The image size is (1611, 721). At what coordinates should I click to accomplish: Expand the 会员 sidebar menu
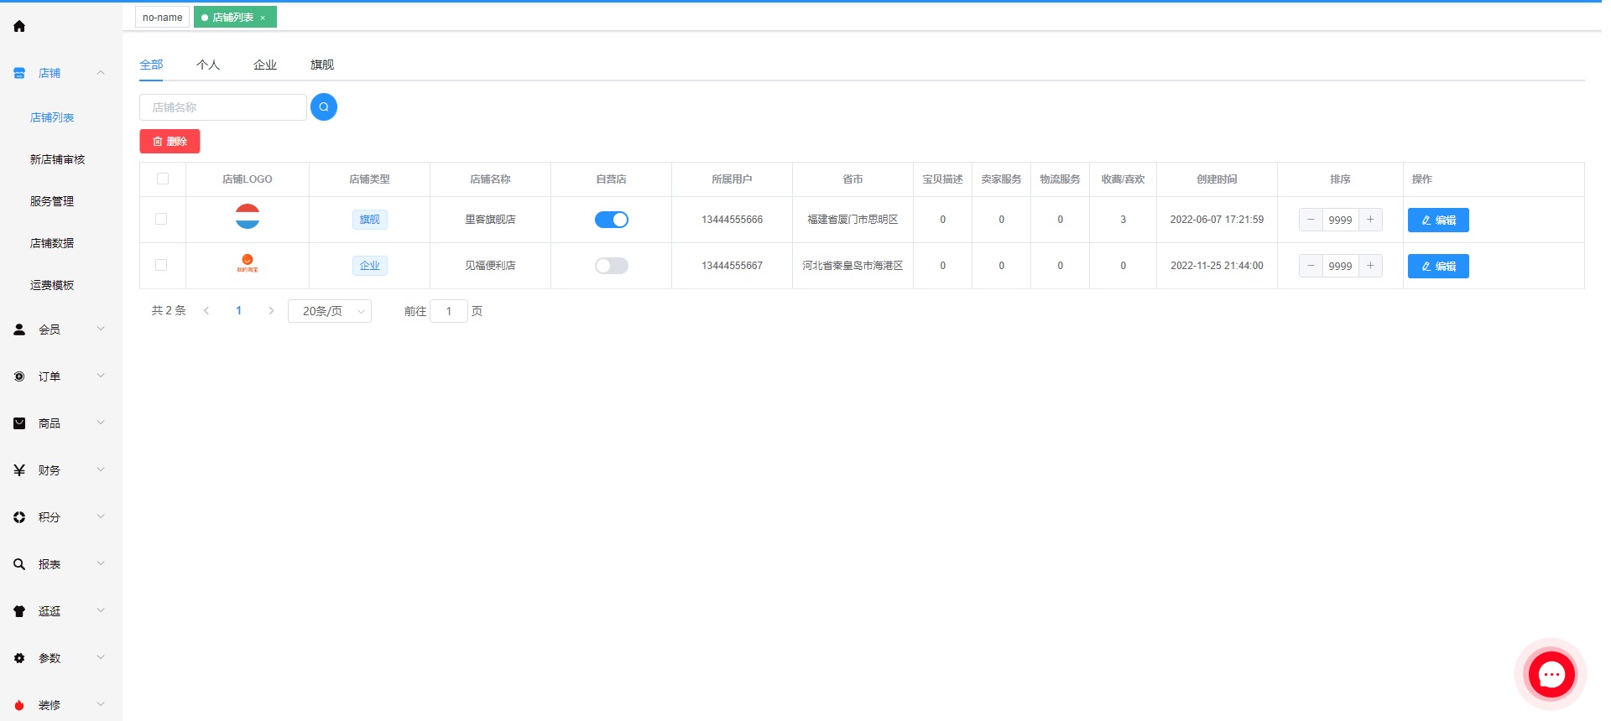tap(101, 329)
